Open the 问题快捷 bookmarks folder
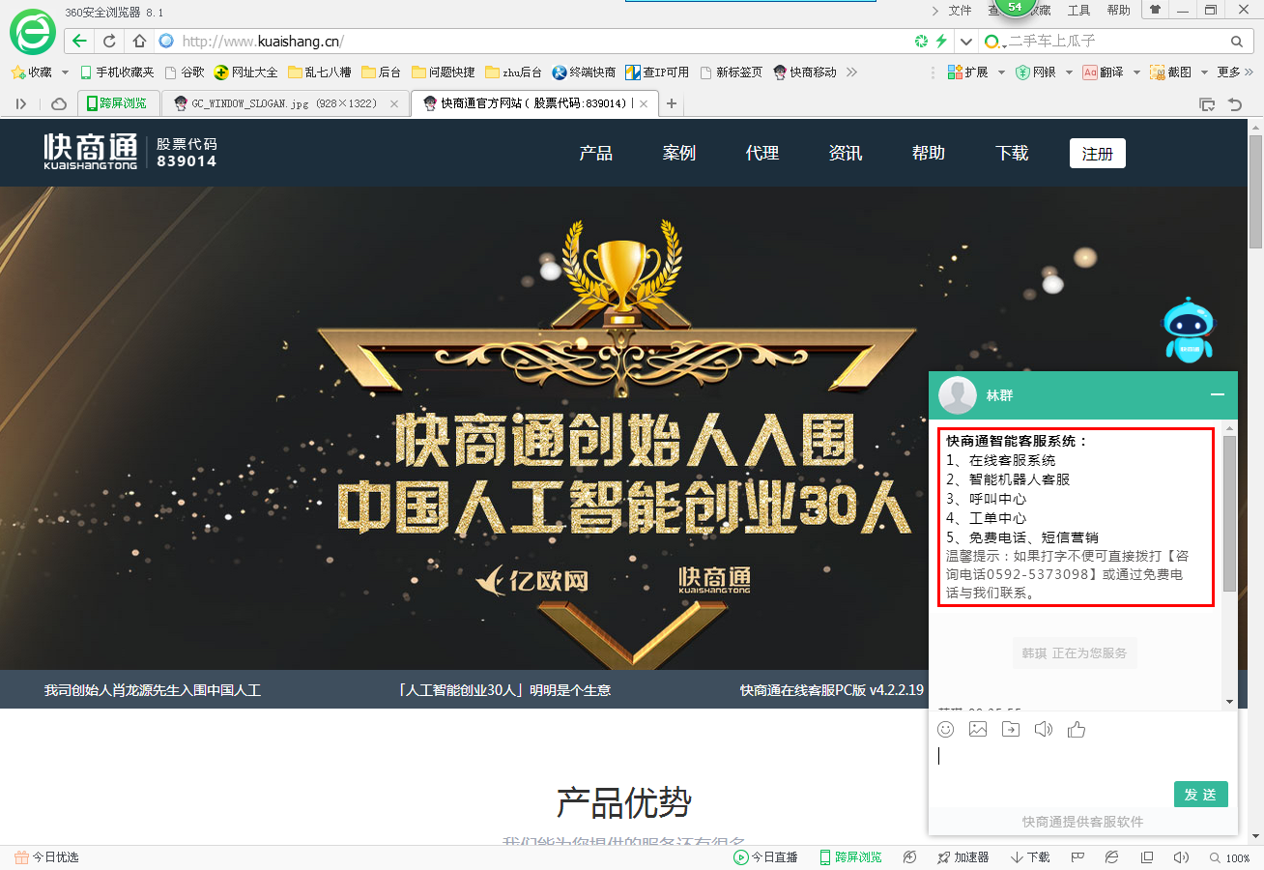 click(x=444, y=72)
